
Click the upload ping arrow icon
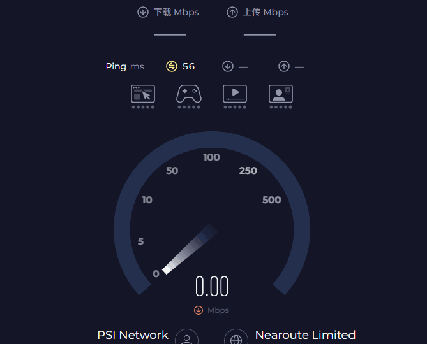[284, 66]
